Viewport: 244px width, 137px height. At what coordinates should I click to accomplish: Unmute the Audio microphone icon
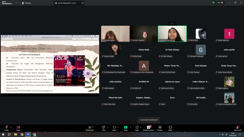(x=7, y=127)
